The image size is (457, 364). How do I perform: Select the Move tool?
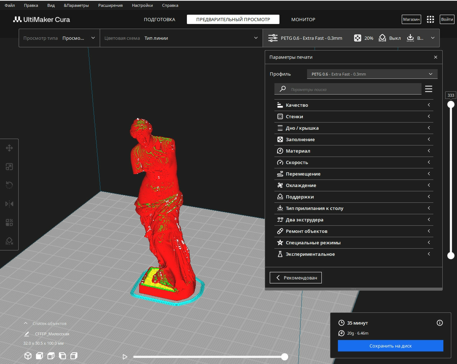(9, 148)
